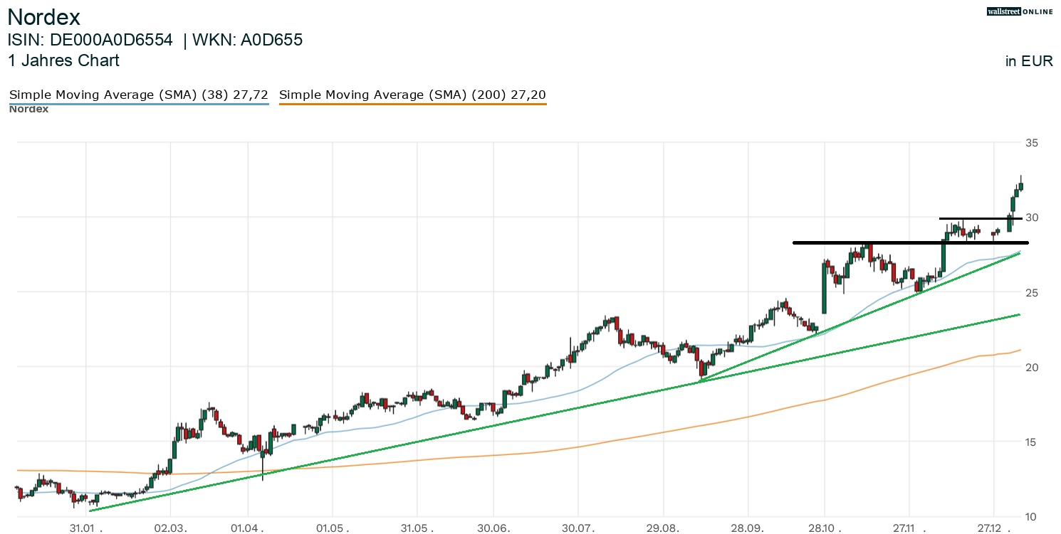Screen dimensions: 1061x534
Task: Click the 01.04. date axis label
Action: point(250,528)
